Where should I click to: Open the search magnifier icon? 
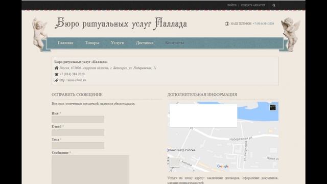tap(274, 5)
